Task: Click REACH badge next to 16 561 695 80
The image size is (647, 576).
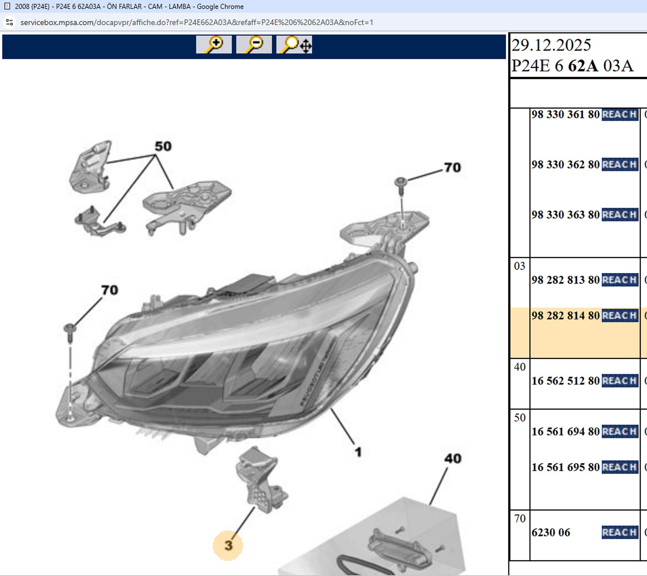Action: [x=620, y=467]
